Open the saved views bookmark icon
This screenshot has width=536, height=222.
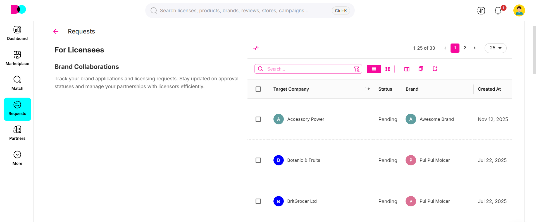tap(421, 69)
